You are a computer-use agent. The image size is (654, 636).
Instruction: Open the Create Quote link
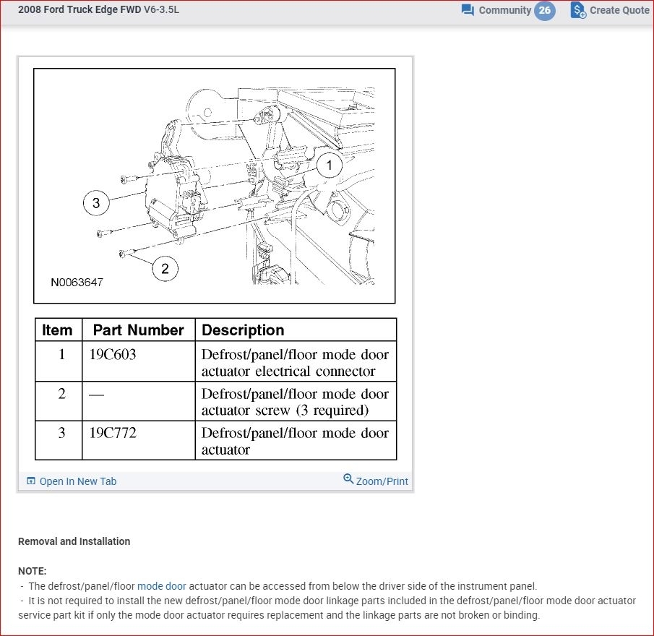tap(619, 10)
